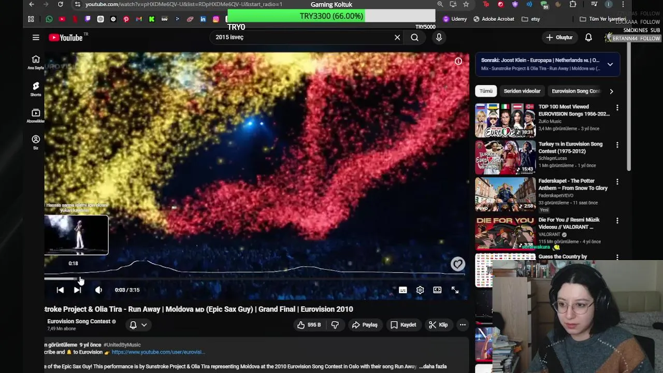Toggle theater mode on the player
Viewport: 663px width, 373px height.
[x=437, y=290]
